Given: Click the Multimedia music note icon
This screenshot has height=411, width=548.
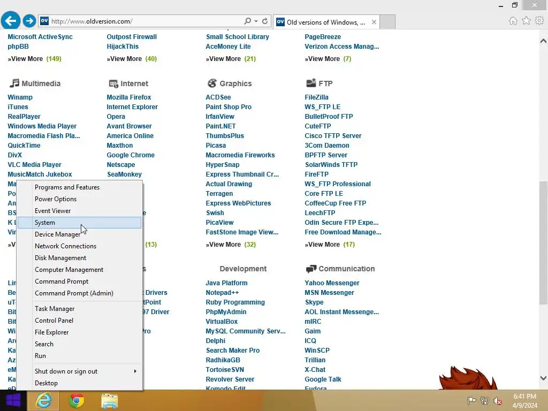Looking at the screenshot, I should pyautogui.click(x=14, y=83).
